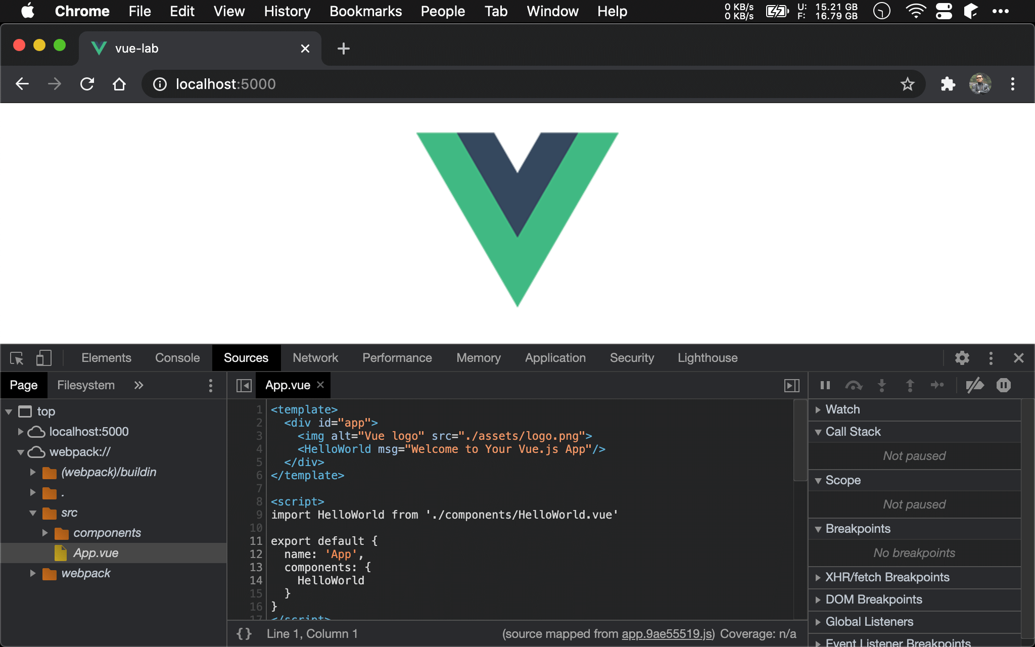Hide the debugger sidebar icon
The width and height of the screenshot is (1035, 647).
click(791, 386)
